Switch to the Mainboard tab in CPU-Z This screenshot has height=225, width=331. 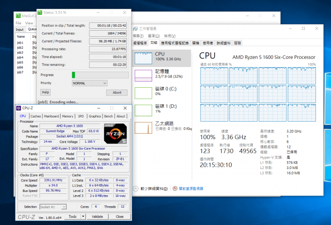pos(51,116)
